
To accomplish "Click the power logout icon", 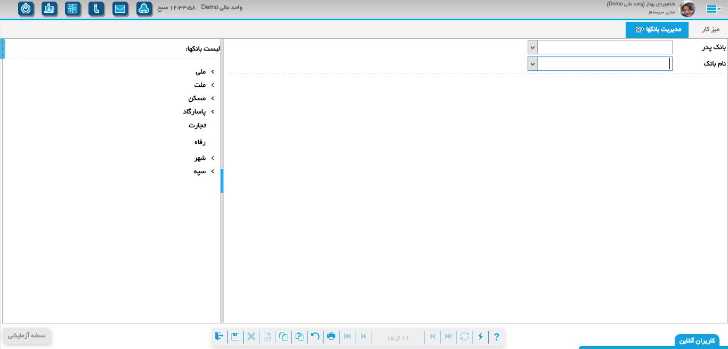I will (26, 9).
